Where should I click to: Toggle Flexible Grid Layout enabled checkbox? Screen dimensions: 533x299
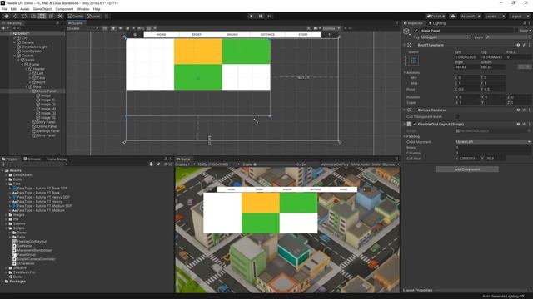click(x=415, y=124)
